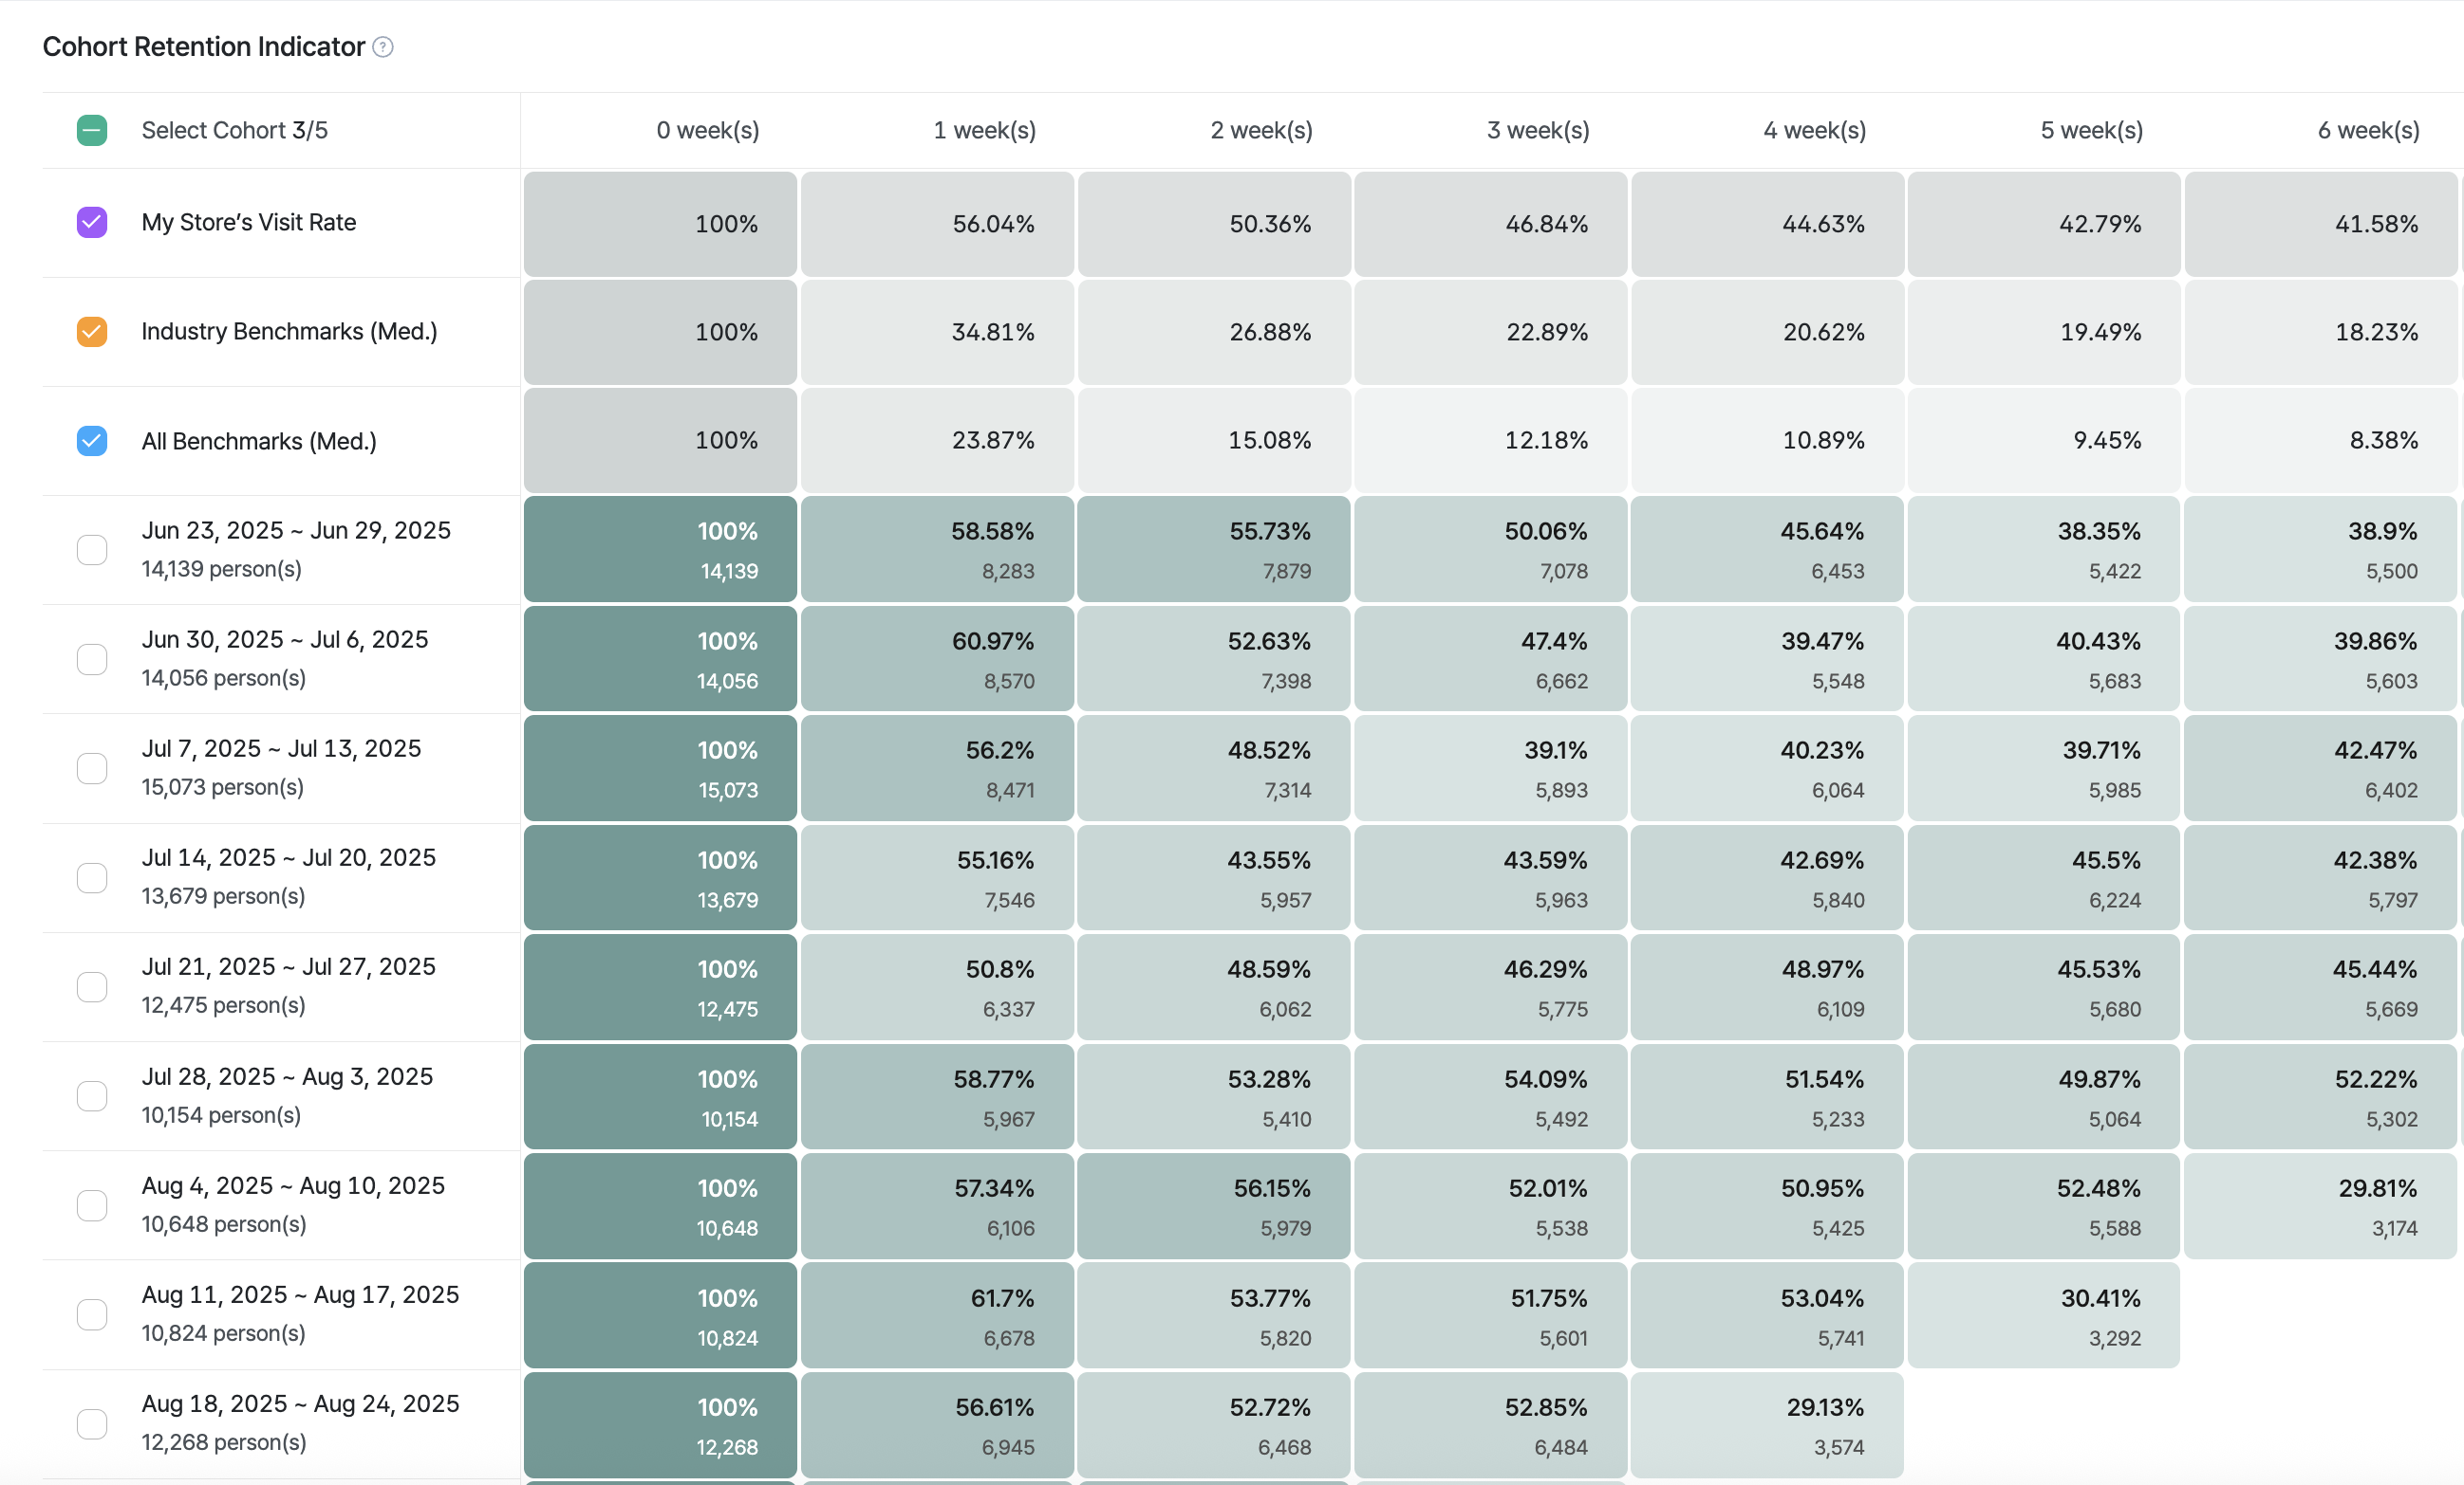Click the 6 week(s) column header
Screen dimensions: 2464x1485
point(2368,130)
